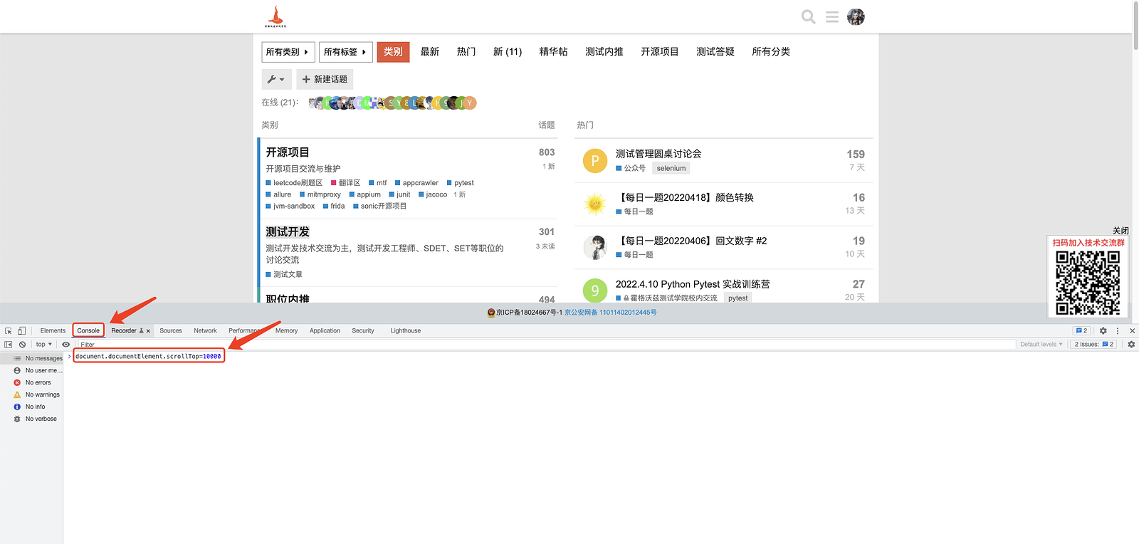Screen dimensions: 1139x544
Task: Open the Default levels dropdown
Action: [x=1041, y=345]
